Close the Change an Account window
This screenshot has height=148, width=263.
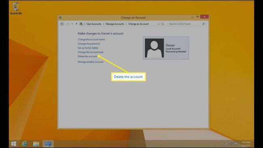[x=204, y=17]
